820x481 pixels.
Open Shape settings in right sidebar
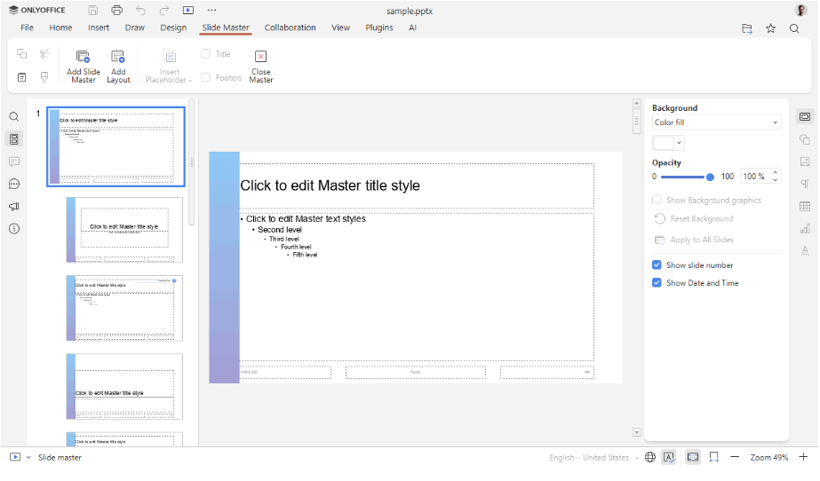click(805, 139)
